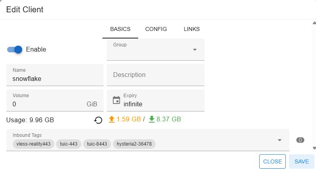The width and height of the screenshot is (316, 169).
Task: Open the LINKS tab
Action: (192, 29)
